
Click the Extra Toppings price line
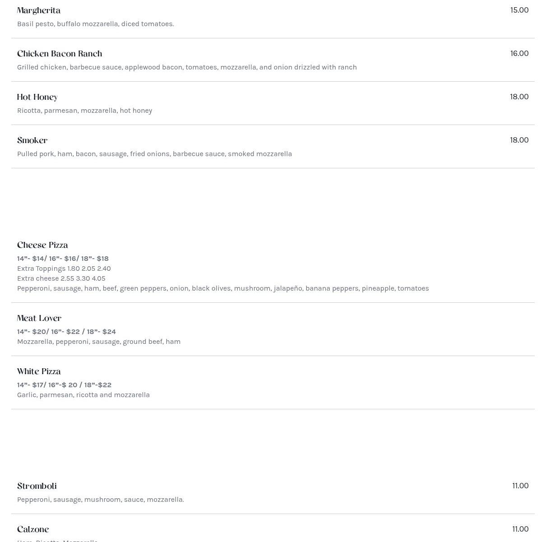(x=64, y=269)
